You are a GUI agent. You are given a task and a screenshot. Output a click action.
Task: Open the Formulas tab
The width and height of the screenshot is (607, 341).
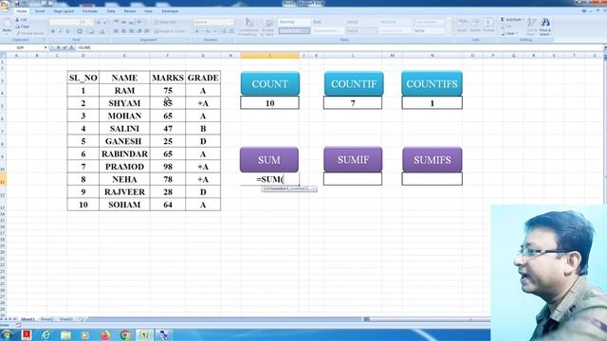coord(90,11)
